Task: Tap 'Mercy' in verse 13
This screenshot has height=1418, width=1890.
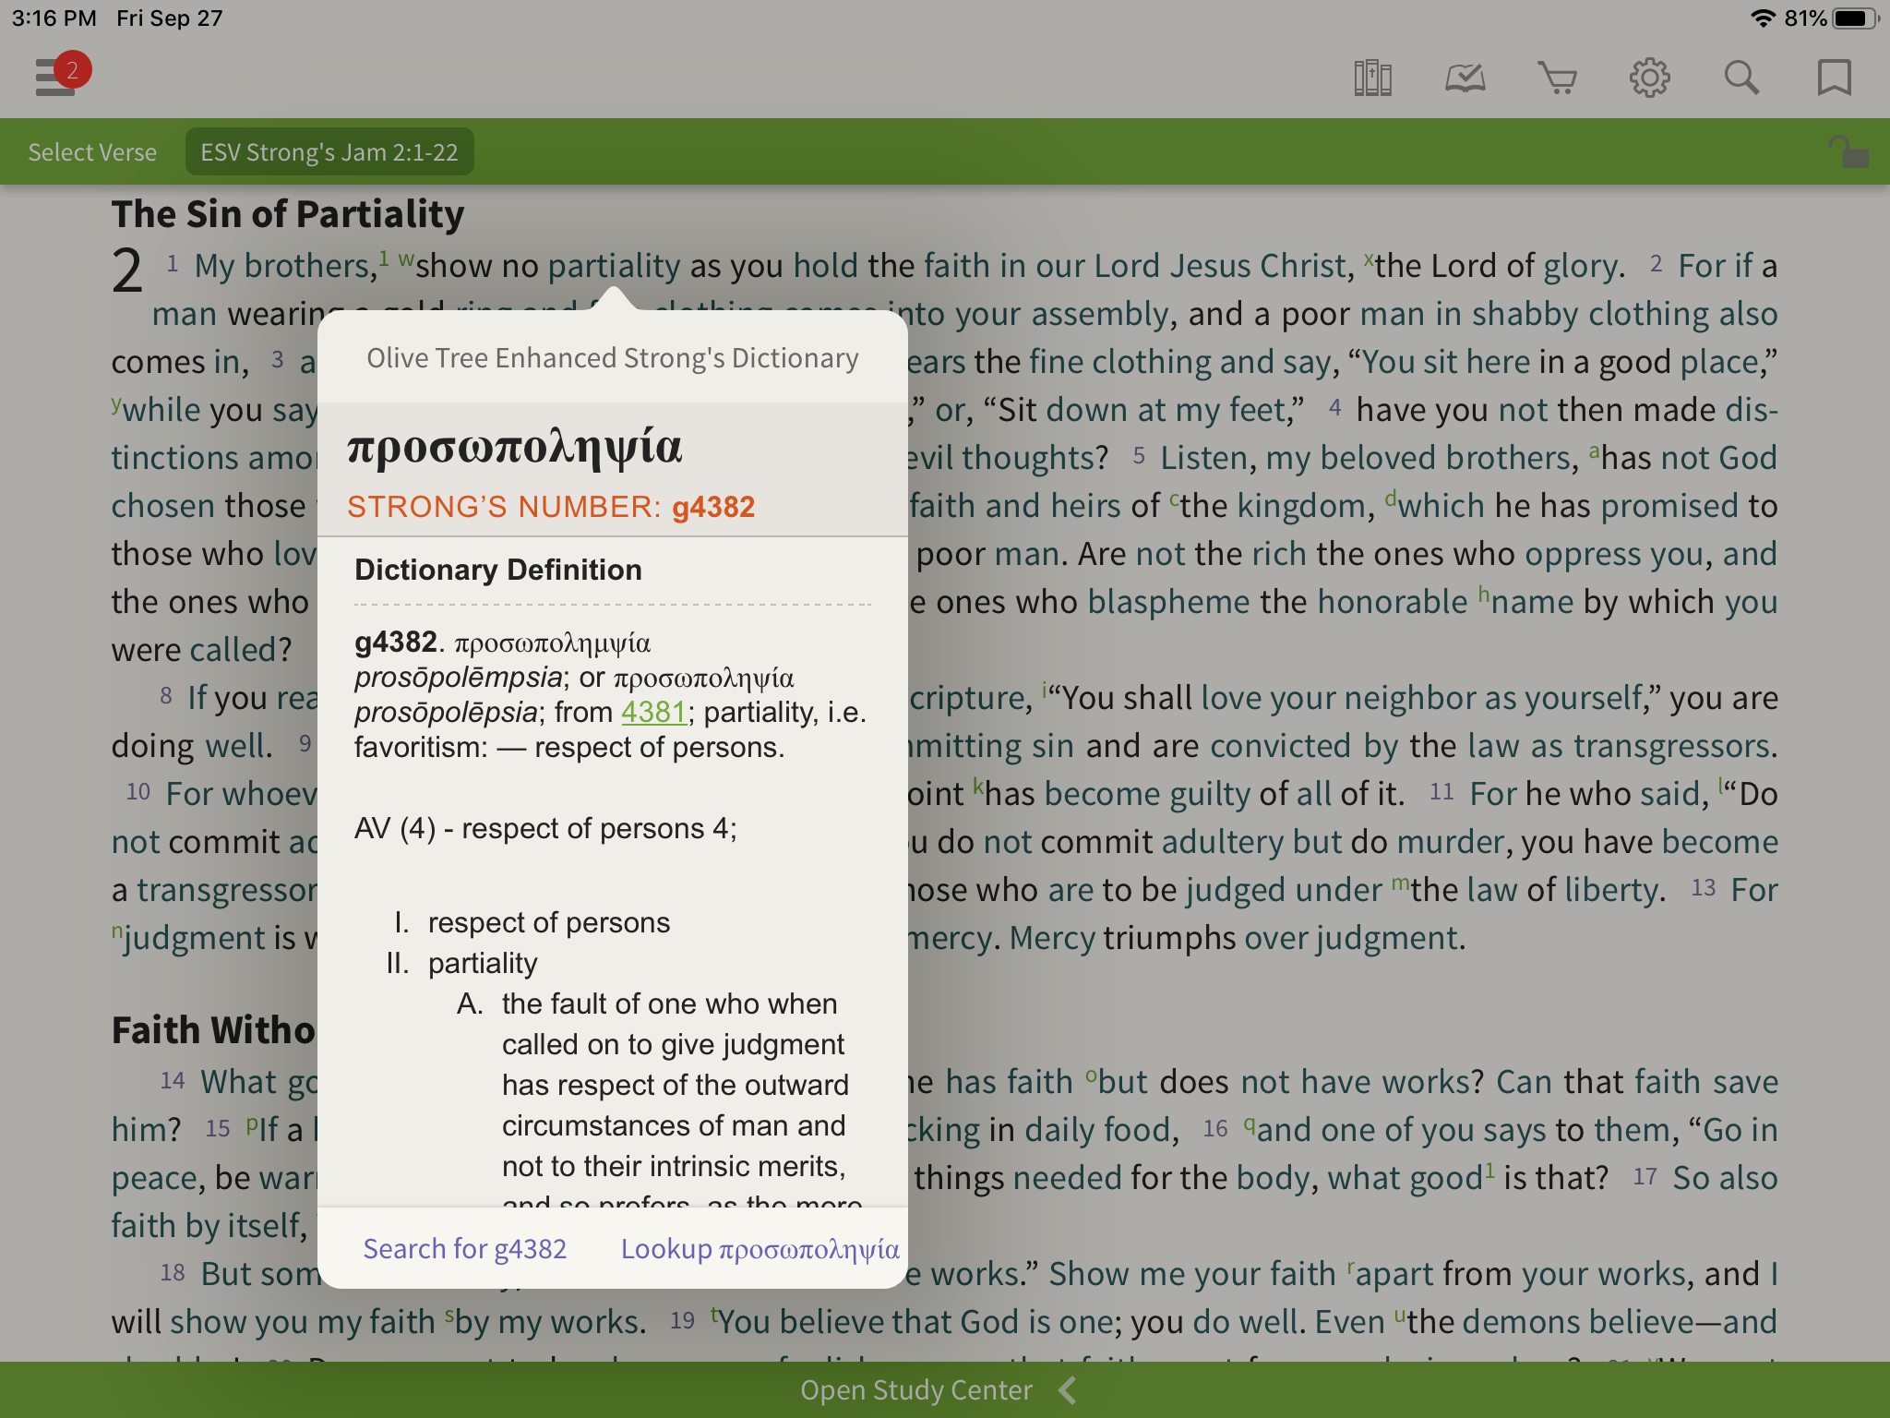Action: click(x=1052, y=938)
